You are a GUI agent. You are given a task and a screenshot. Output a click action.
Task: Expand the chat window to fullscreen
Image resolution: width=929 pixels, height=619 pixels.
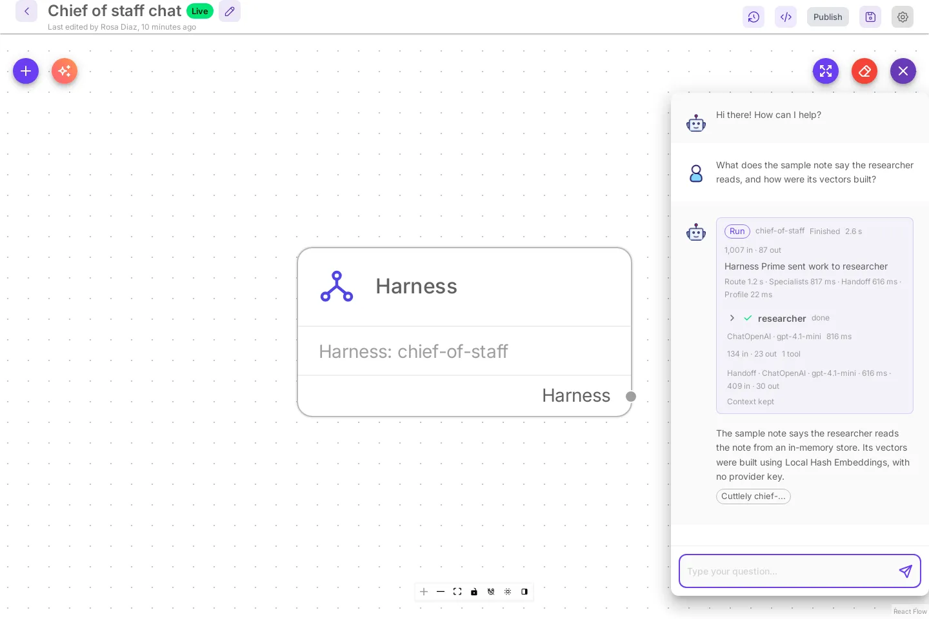point(826,71)
